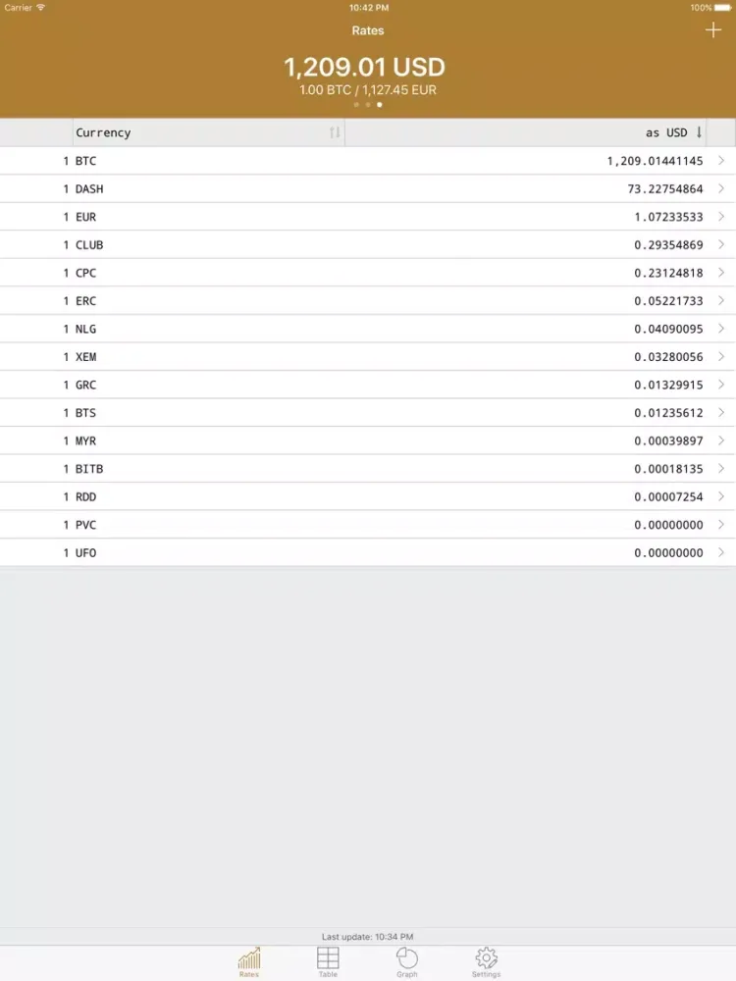
Task: Open the Graph tab
Action: [x=407, y=960]
